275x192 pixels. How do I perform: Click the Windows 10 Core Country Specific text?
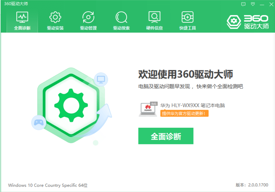click(x=48, y=185)
